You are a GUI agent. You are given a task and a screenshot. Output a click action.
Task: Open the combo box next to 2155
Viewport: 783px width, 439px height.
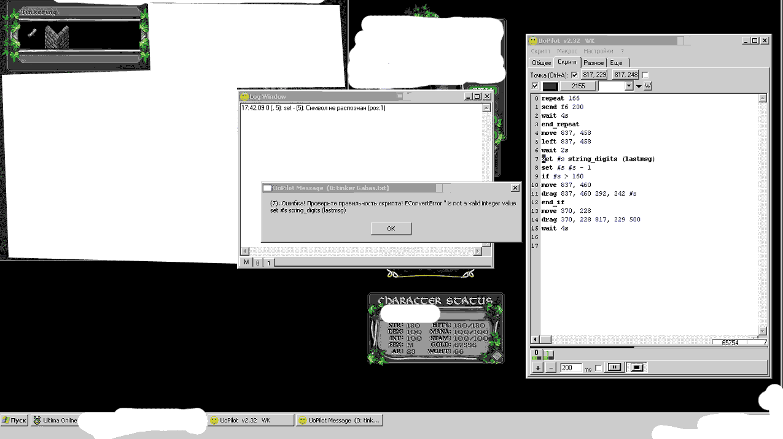coord(628,86)
